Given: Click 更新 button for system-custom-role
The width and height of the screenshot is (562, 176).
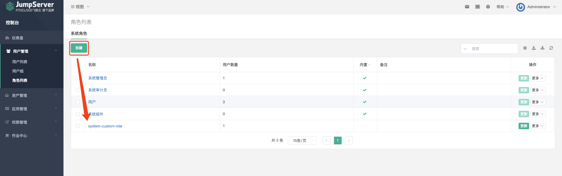Looking at the screenshot, I should tap(524, 126).
